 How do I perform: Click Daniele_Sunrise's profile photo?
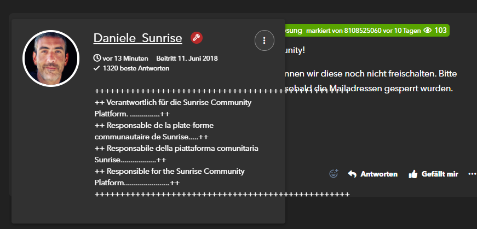click(51, 58)
